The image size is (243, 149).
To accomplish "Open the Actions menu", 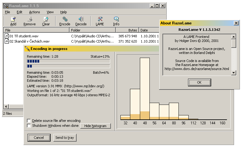I will 35,12.
